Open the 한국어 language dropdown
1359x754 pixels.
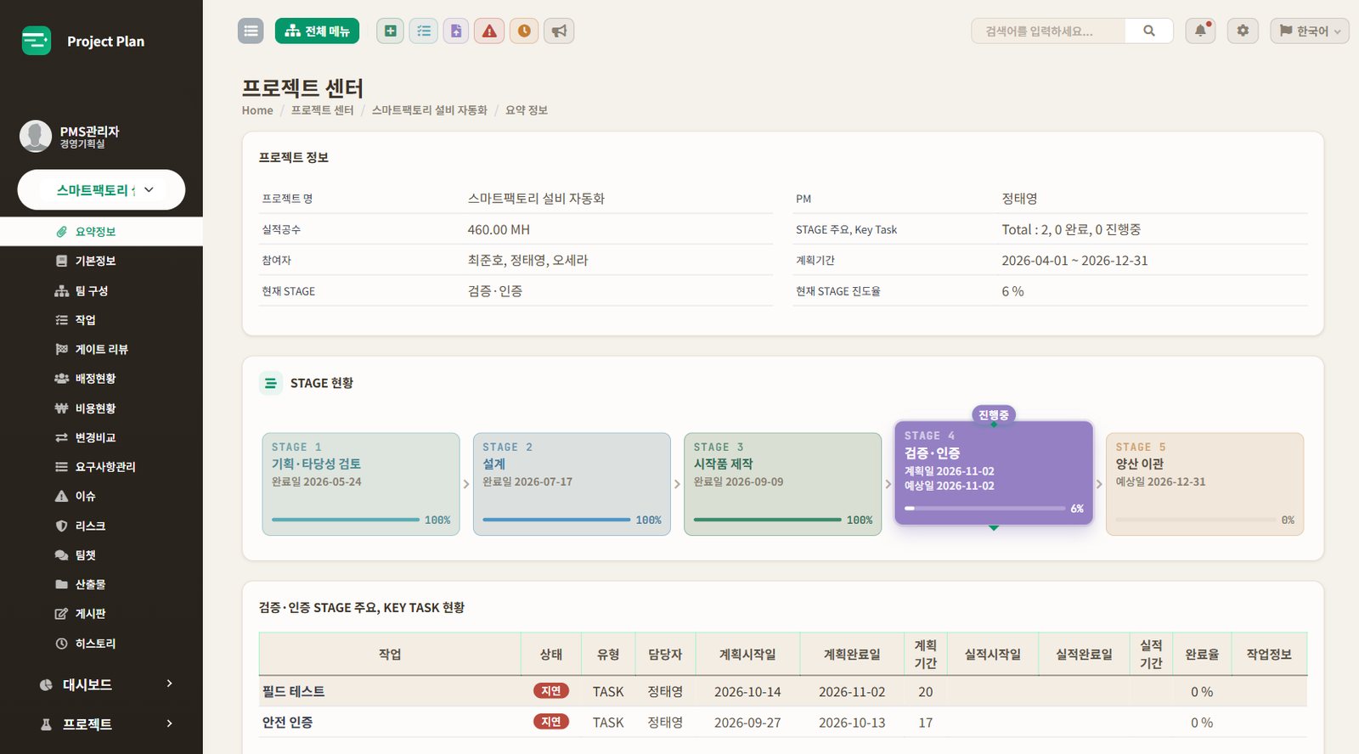1309,31
